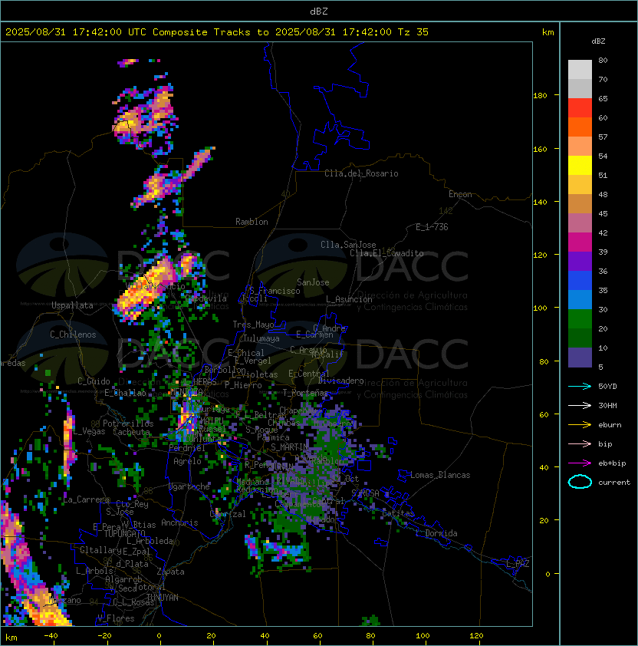
Task: Pick the purple 36–39 dBZ color band
Action: pos(580,262)
